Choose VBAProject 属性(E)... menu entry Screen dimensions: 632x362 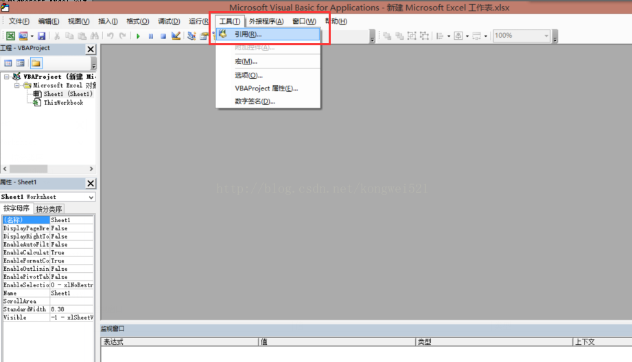(268, 88)
